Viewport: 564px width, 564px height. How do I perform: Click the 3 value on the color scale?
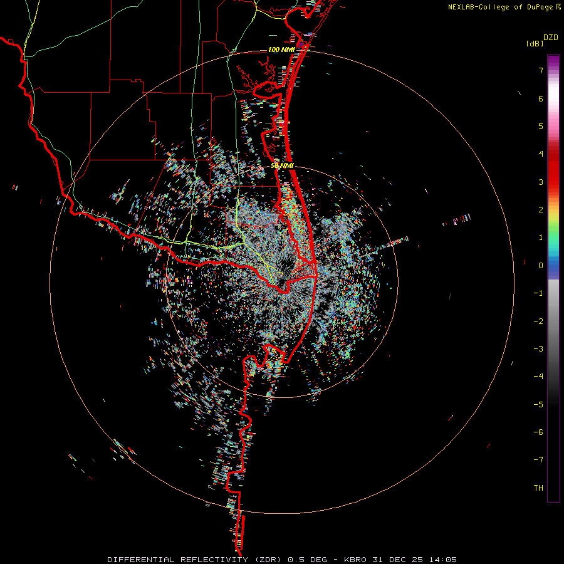pos(541,182)
